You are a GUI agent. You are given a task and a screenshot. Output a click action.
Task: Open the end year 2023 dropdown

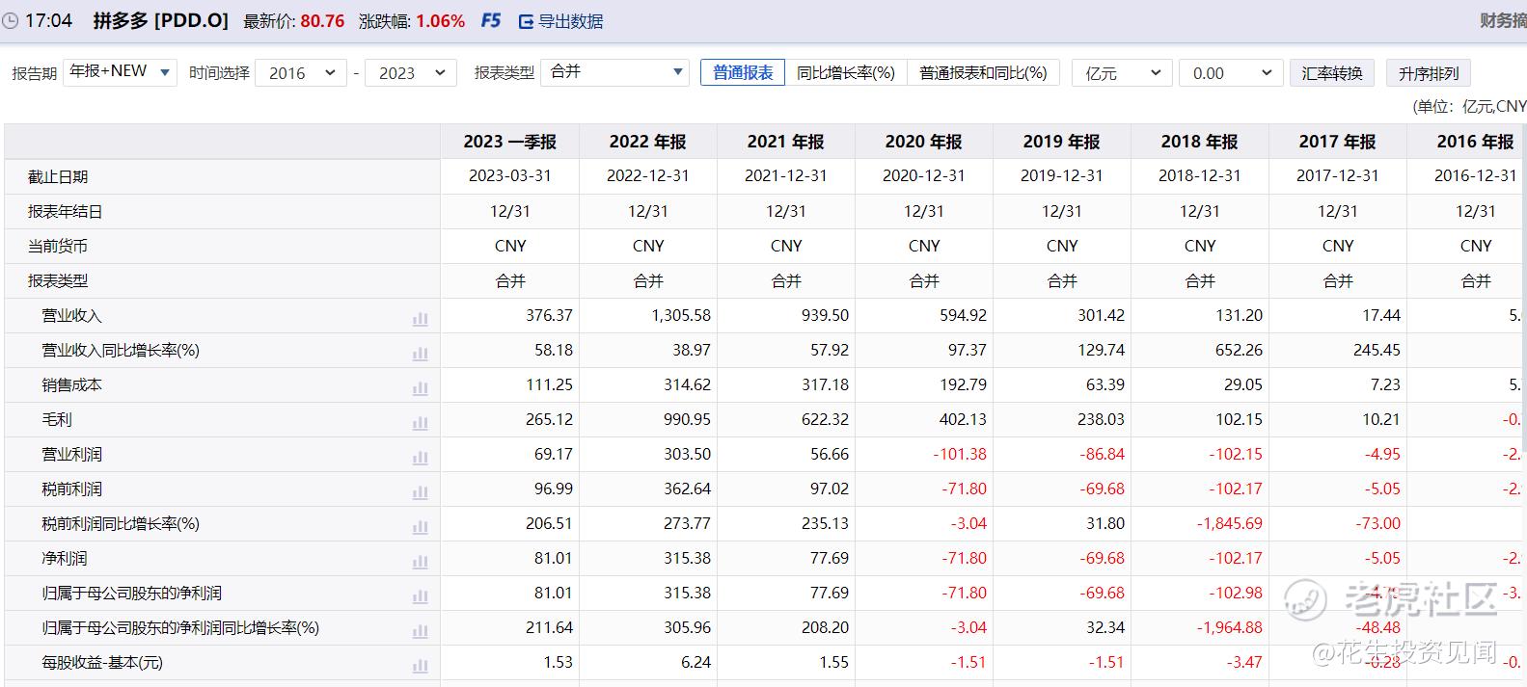[x=411, y=73]
